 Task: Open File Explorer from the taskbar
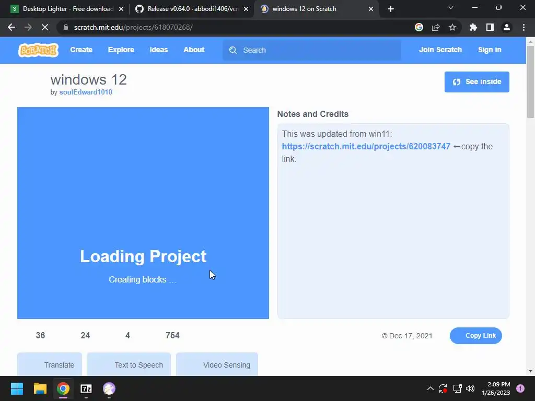coord(40,388)
